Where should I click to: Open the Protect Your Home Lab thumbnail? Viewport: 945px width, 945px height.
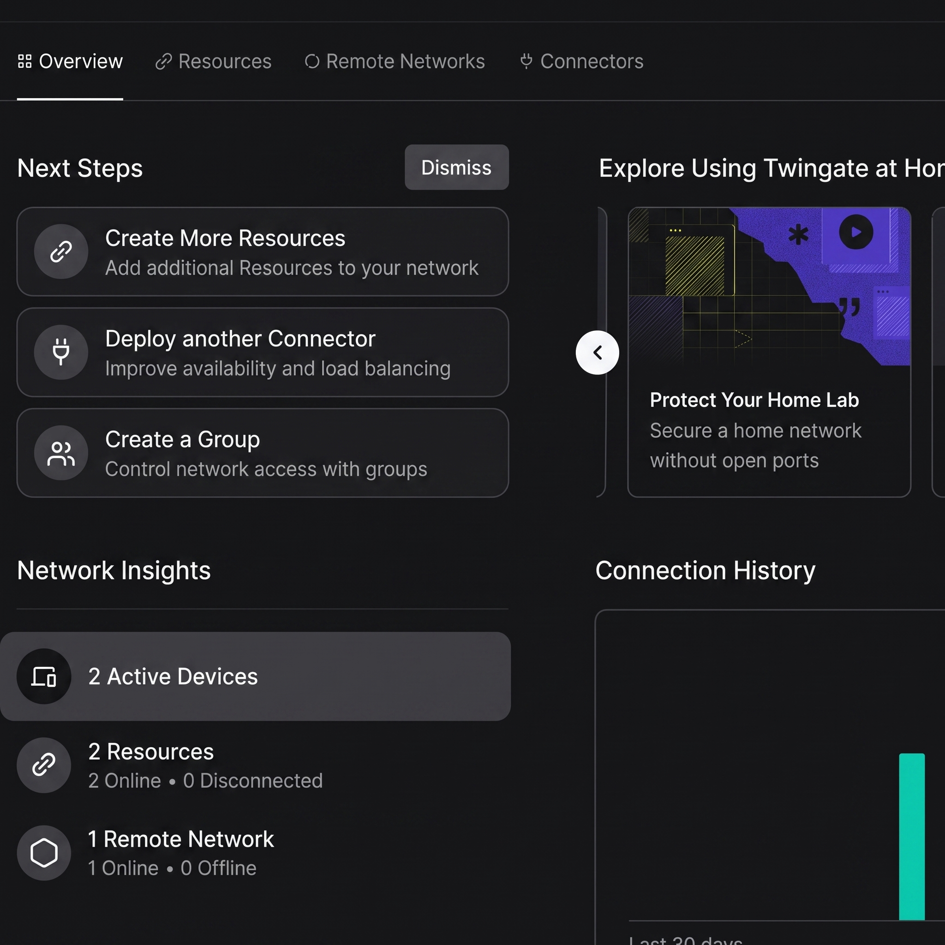[x=769, y=287]
